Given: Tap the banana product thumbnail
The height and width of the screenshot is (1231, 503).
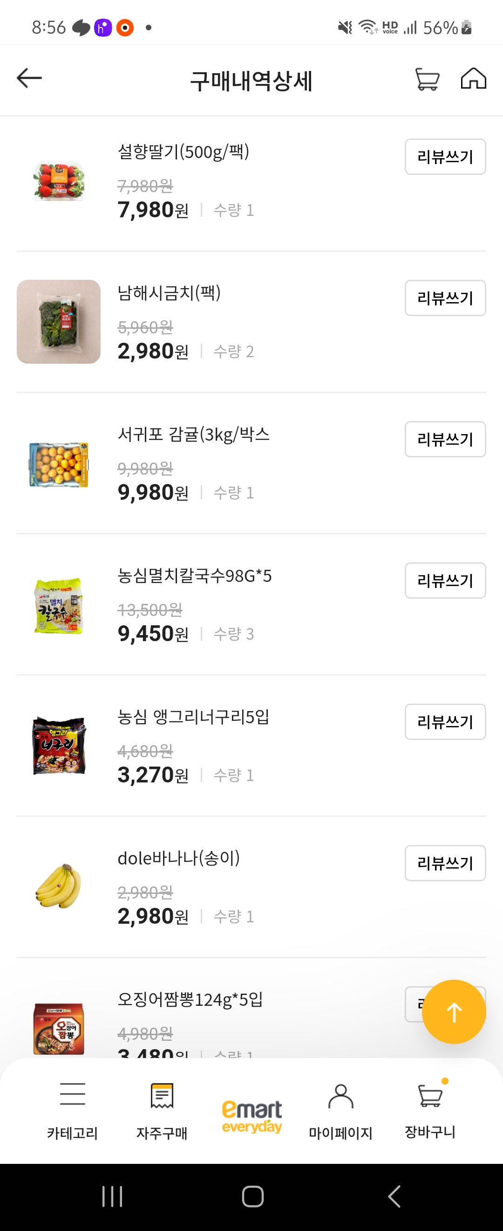Looking at the screenshot, I should point(59,886).
